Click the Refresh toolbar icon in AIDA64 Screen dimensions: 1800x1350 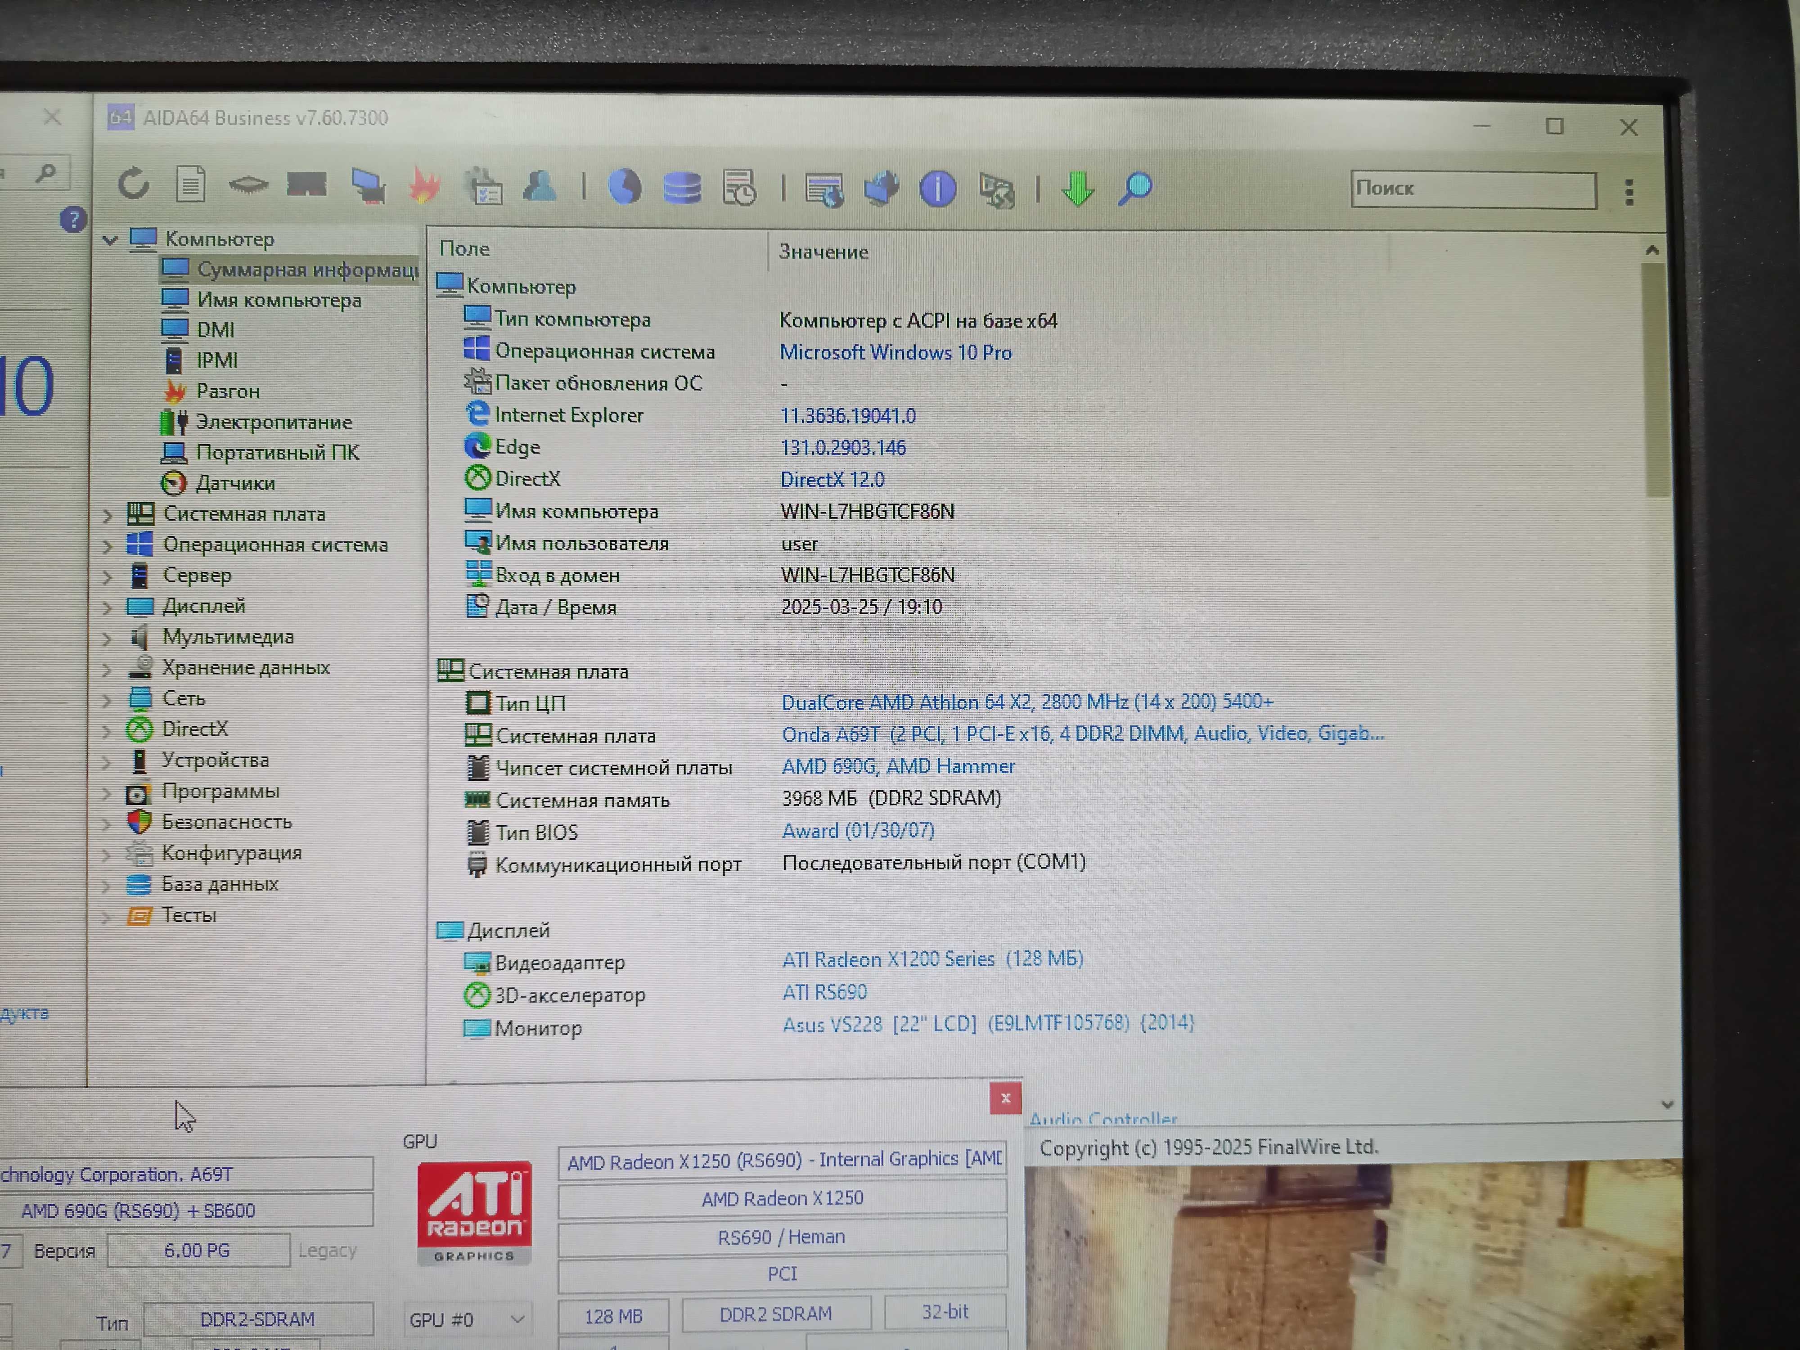click(134, 184)
